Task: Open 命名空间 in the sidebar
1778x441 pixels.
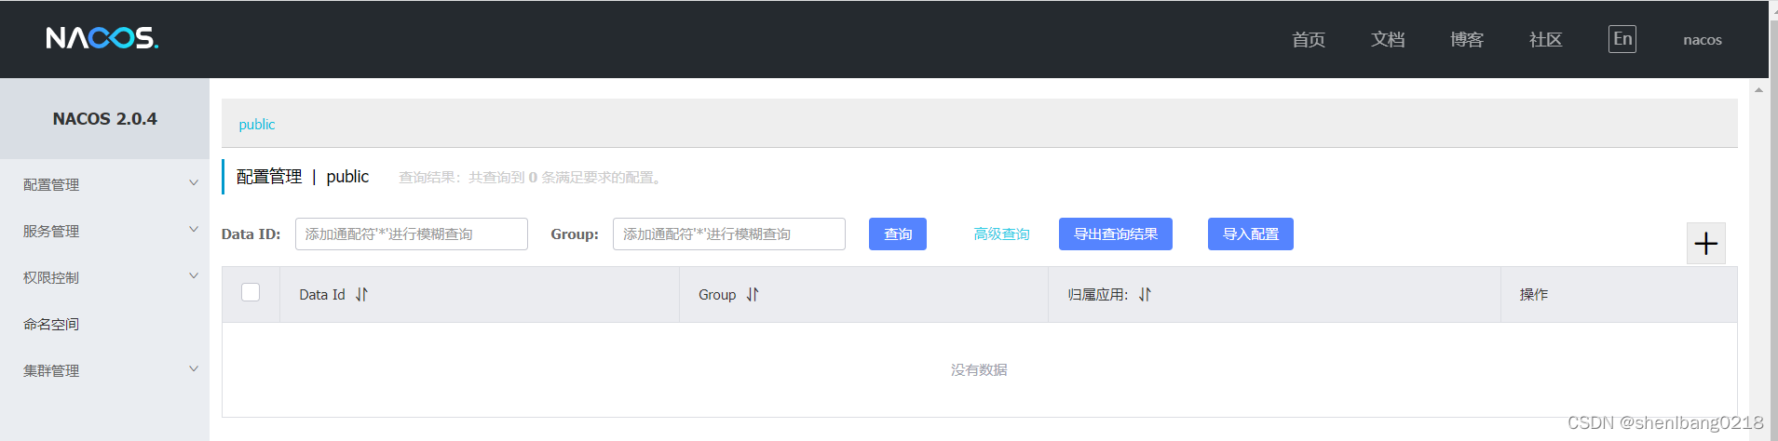Action: click(51, 324)
